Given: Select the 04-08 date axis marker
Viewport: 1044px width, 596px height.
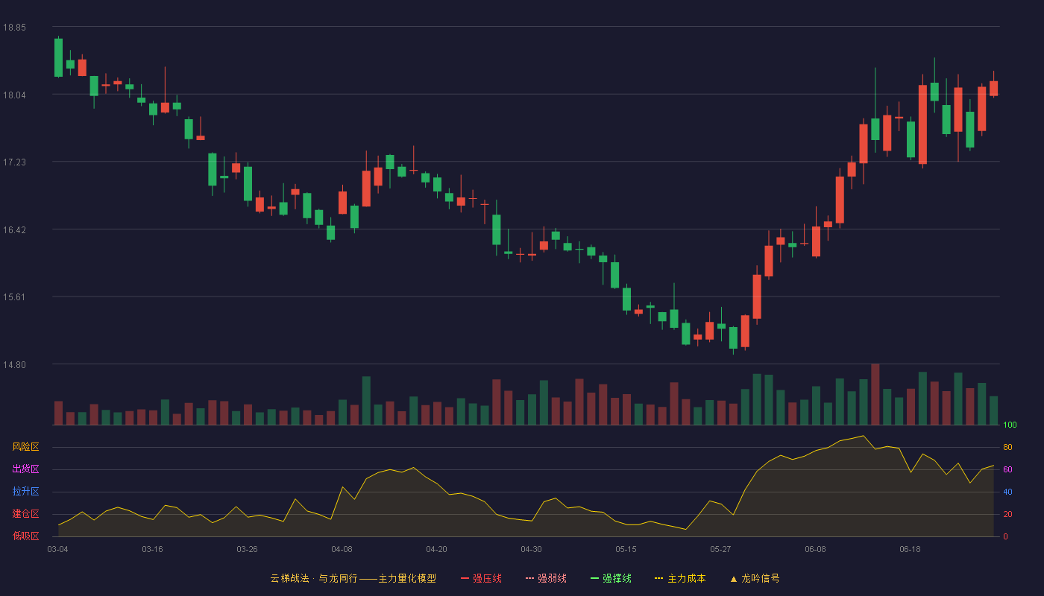Looking at the screenshot, I should tap(342, 549).
